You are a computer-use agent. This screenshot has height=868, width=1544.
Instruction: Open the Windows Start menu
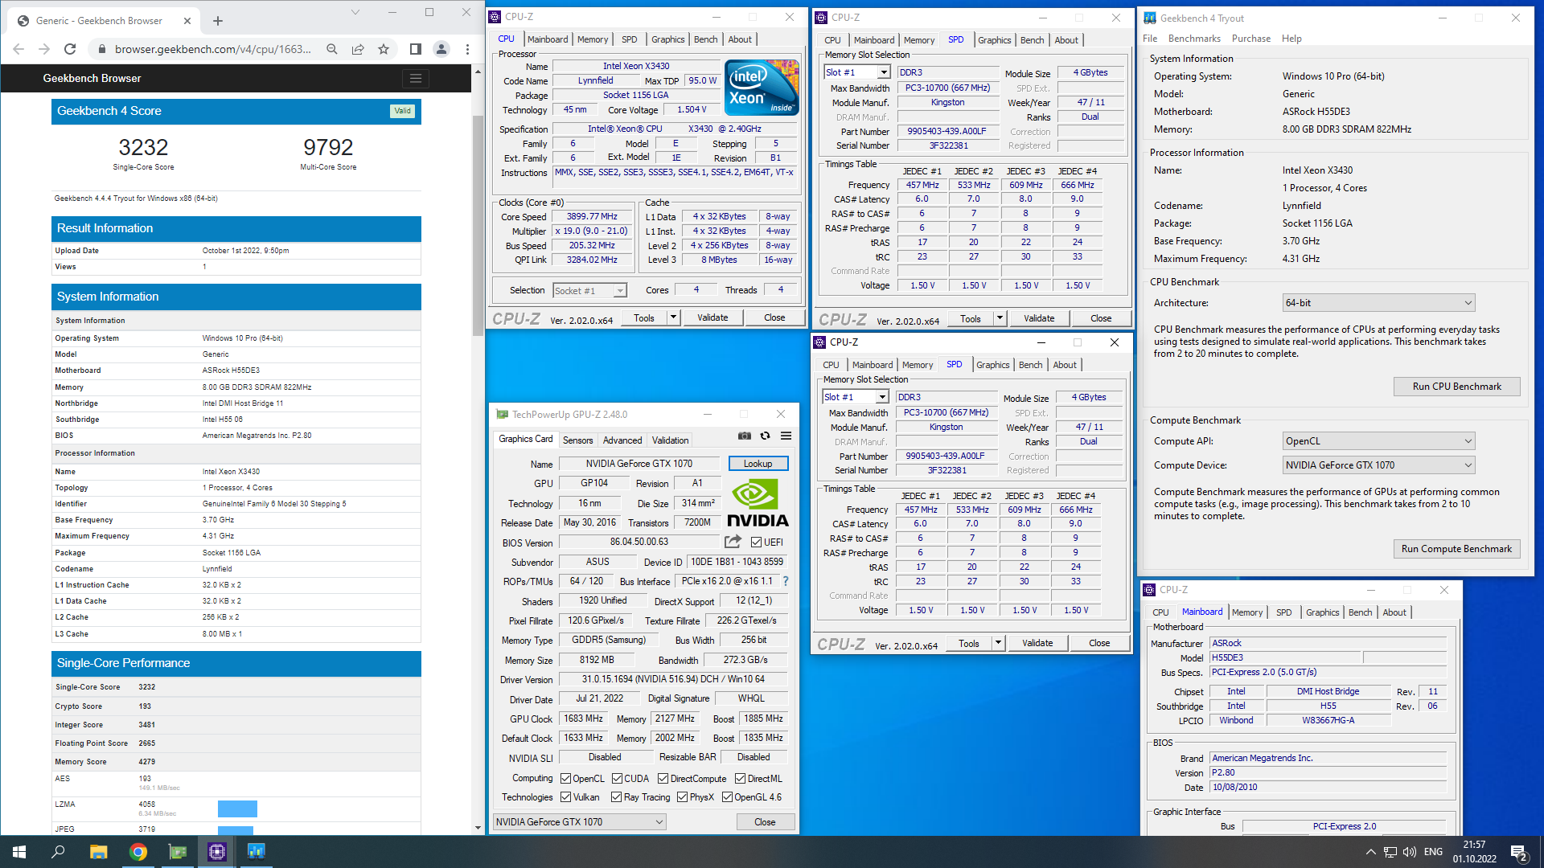tap(19, 852)
